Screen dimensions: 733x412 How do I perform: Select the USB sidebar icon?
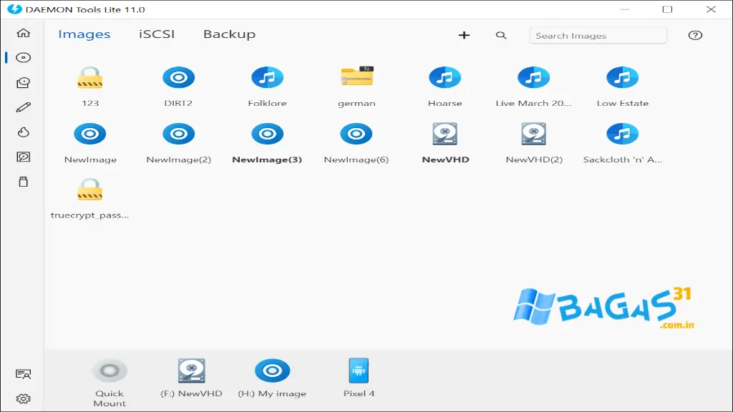24,181
